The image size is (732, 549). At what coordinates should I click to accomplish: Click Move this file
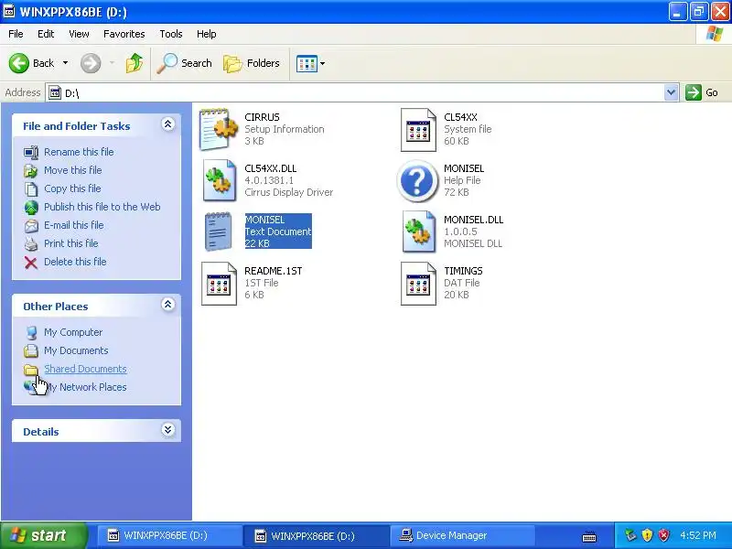(73, 170)
